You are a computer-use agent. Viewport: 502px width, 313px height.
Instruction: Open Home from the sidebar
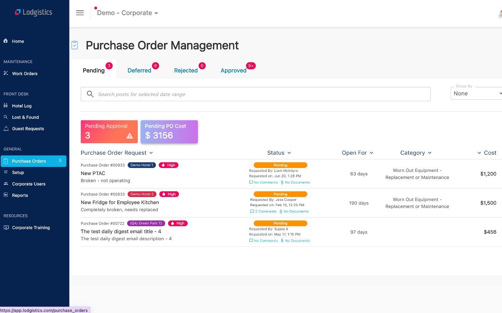(x=18, y=41)
